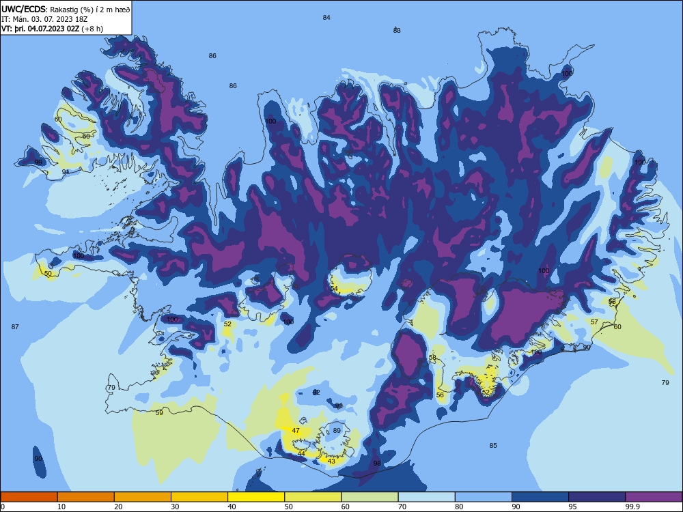Pick the pale green 60–70 legend swatch
The height and width of the screenshot is (512, 683).
[x=370, y=497]
